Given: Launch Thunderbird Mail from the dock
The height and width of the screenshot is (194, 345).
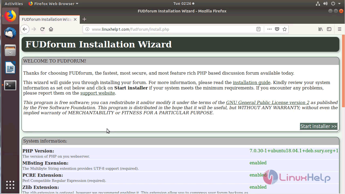Looking at the screenshot, I should pyautogui.click(x=10, y=33).
